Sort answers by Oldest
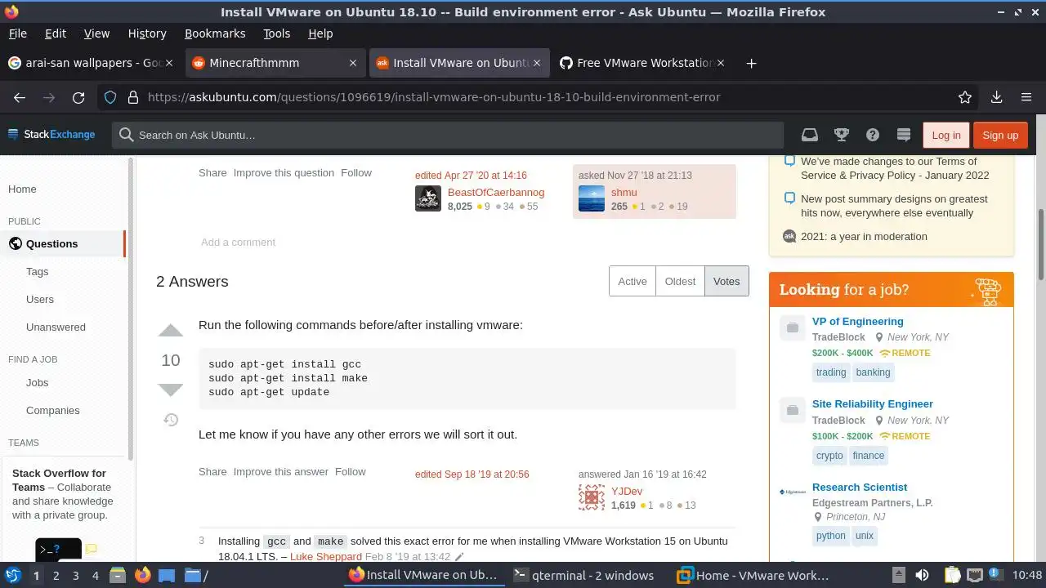 pos(680,281)
